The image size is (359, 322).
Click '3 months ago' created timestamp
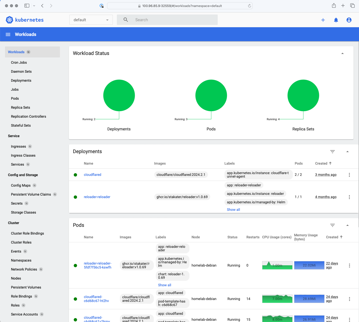point(326,175)
